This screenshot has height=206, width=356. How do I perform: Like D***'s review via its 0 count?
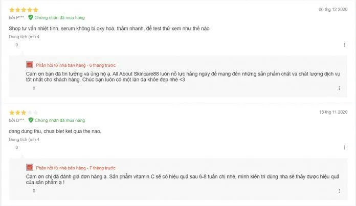pyautogui.click(x=16, y=147)
